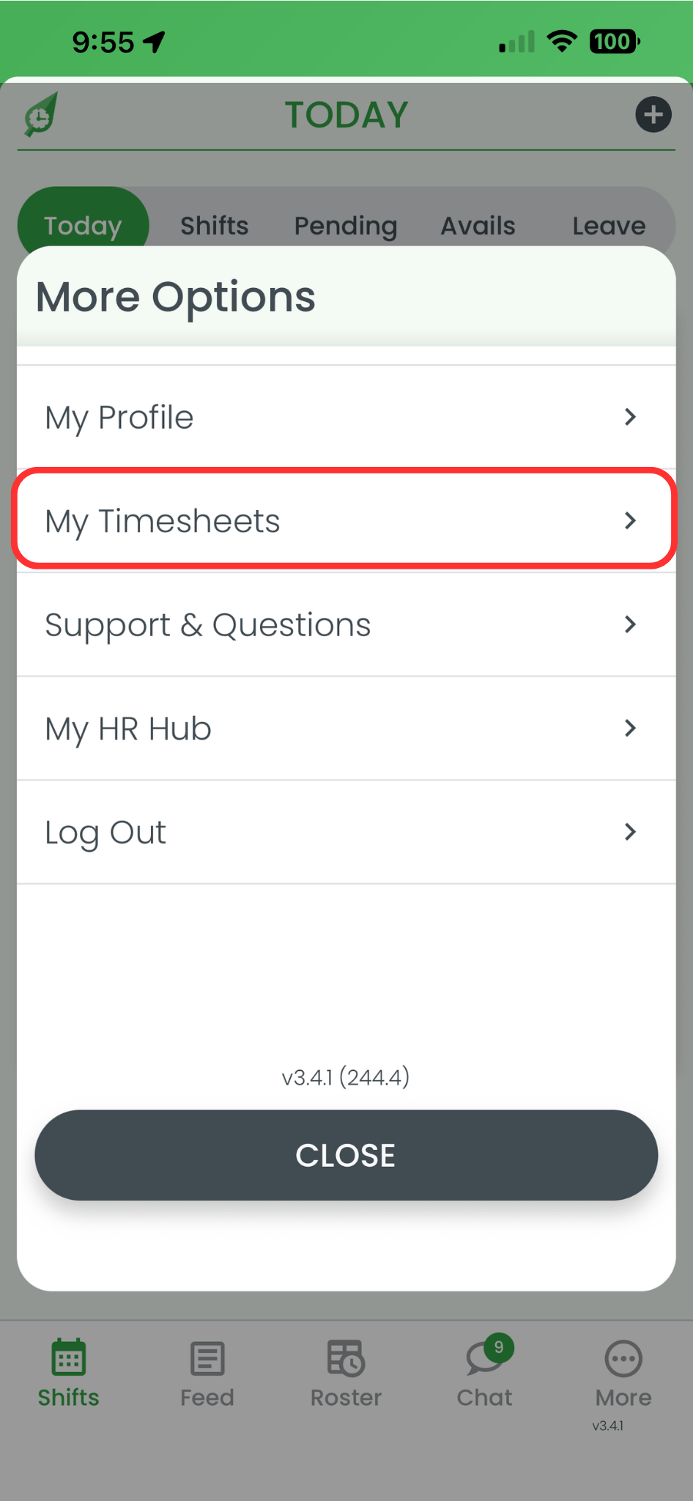Image resolution: width=693 pixels, height=1501 pixels.
Task: Tap the plus icon to add new item
Action: point(653,114)
